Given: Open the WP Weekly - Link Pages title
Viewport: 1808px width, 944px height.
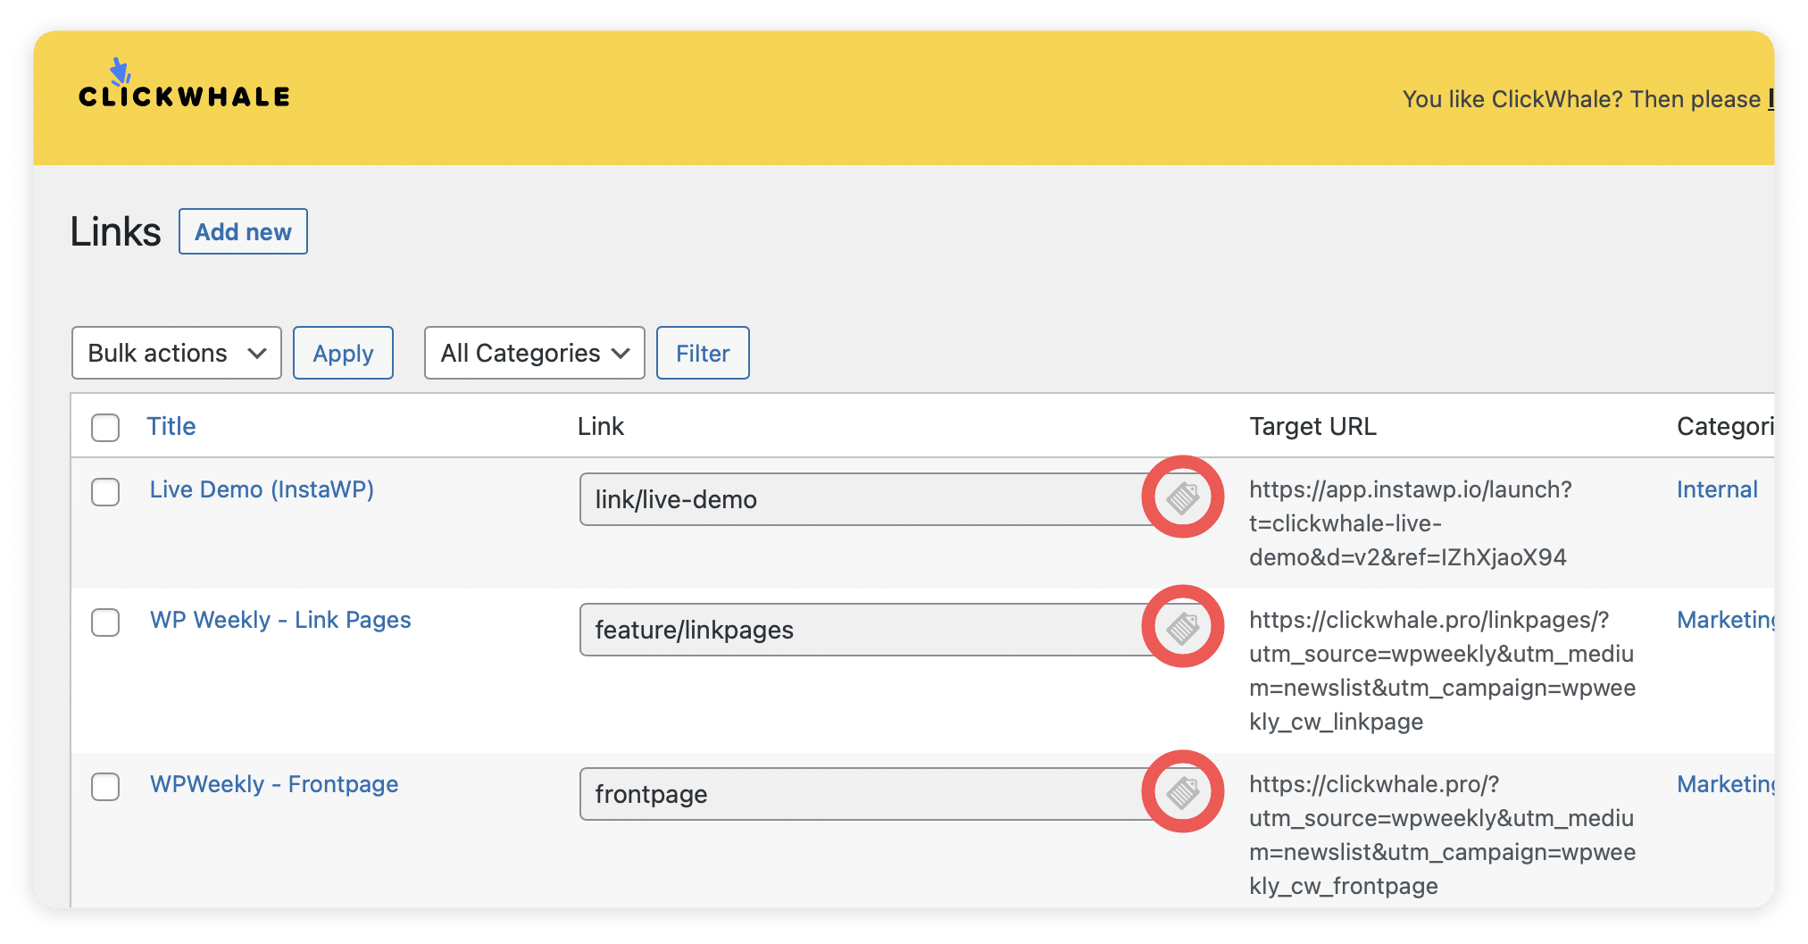Looking at the screenshot, I should (x=280, y=620).
